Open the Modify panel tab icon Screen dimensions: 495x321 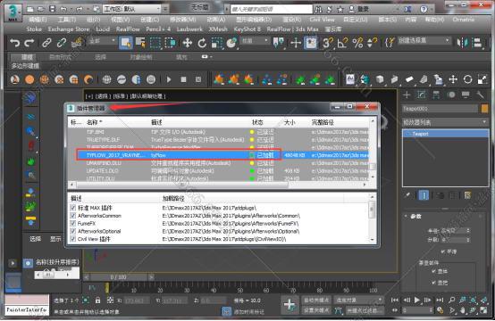[x=422, y=95]
